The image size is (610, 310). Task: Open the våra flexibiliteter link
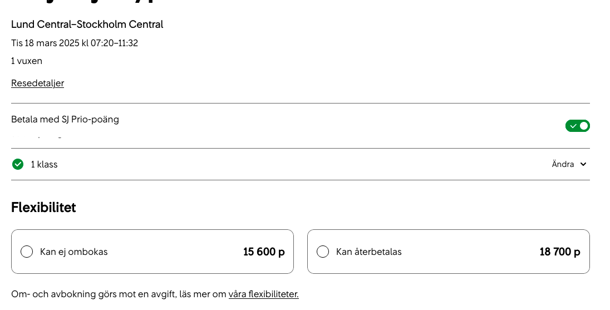point(263,294)
